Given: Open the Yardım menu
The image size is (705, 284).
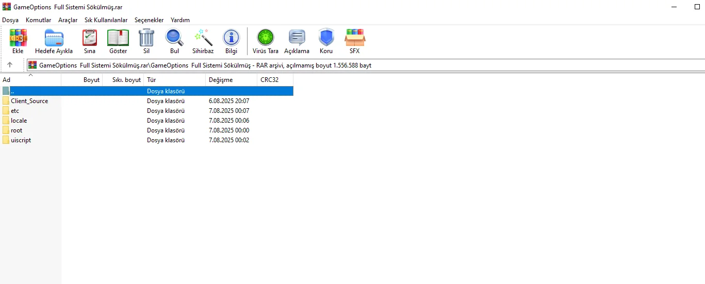Looking at the screenshot, I should (181, 20).
